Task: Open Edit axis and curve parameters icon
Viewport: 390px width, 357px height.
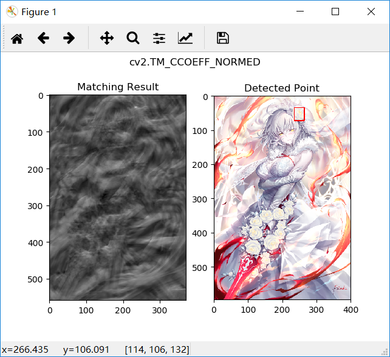Action: pos(185,38)
